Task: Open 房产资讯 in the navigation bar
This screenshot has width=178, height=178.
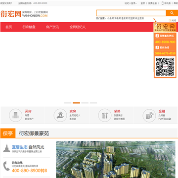Action: [x=52, y=27]
